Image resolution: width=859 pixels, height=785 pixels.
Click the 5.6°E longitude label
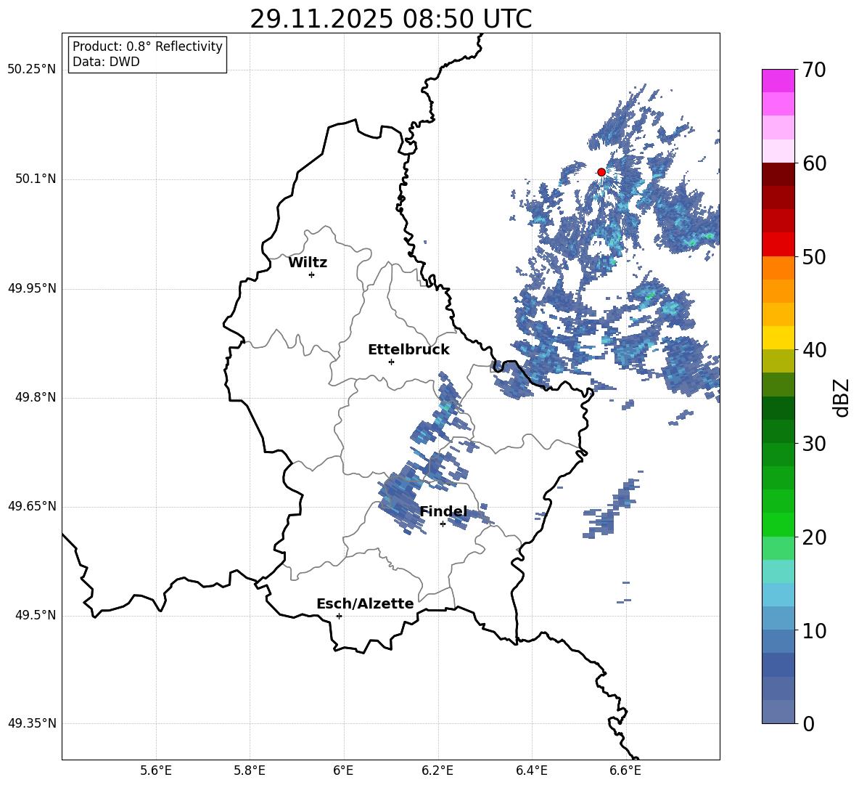(x=155, y=770)
